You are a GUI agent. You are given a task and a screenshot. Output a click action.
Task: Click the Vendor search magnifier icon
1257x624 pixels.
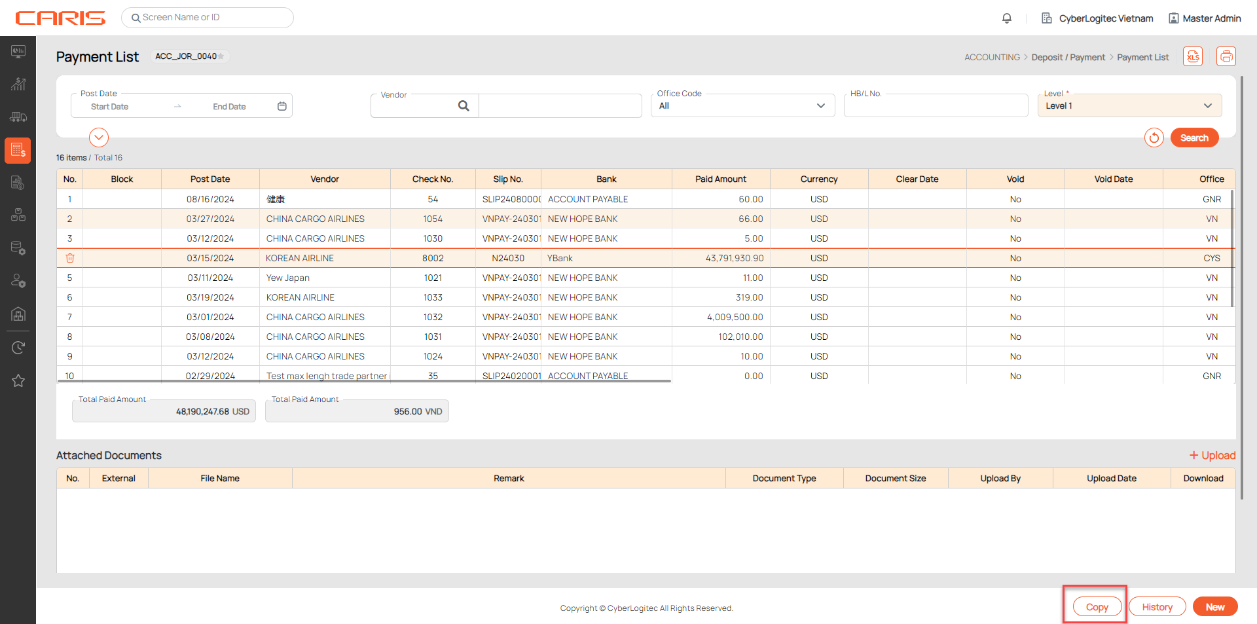pos(464,106)
